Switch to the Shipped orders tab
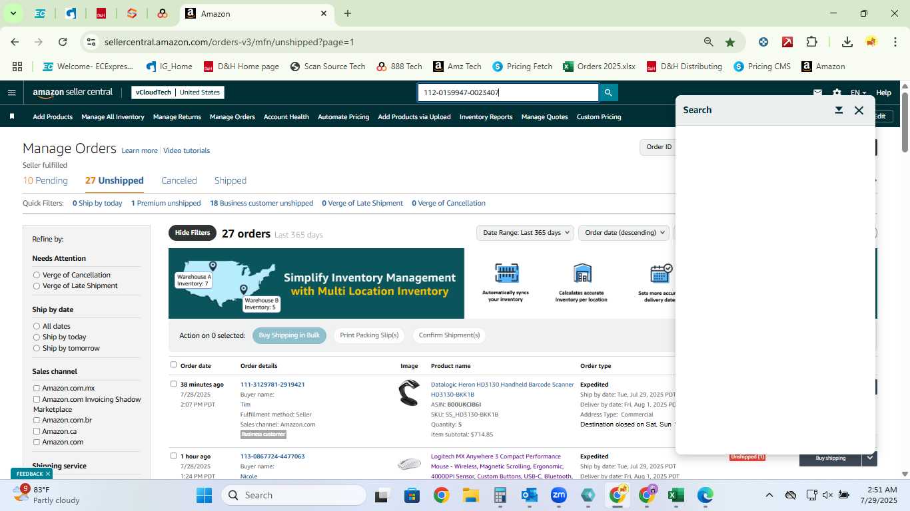Image resolution: width=910 pixels, height=511 pixels. pyautogui.click(x=230, y=180)
